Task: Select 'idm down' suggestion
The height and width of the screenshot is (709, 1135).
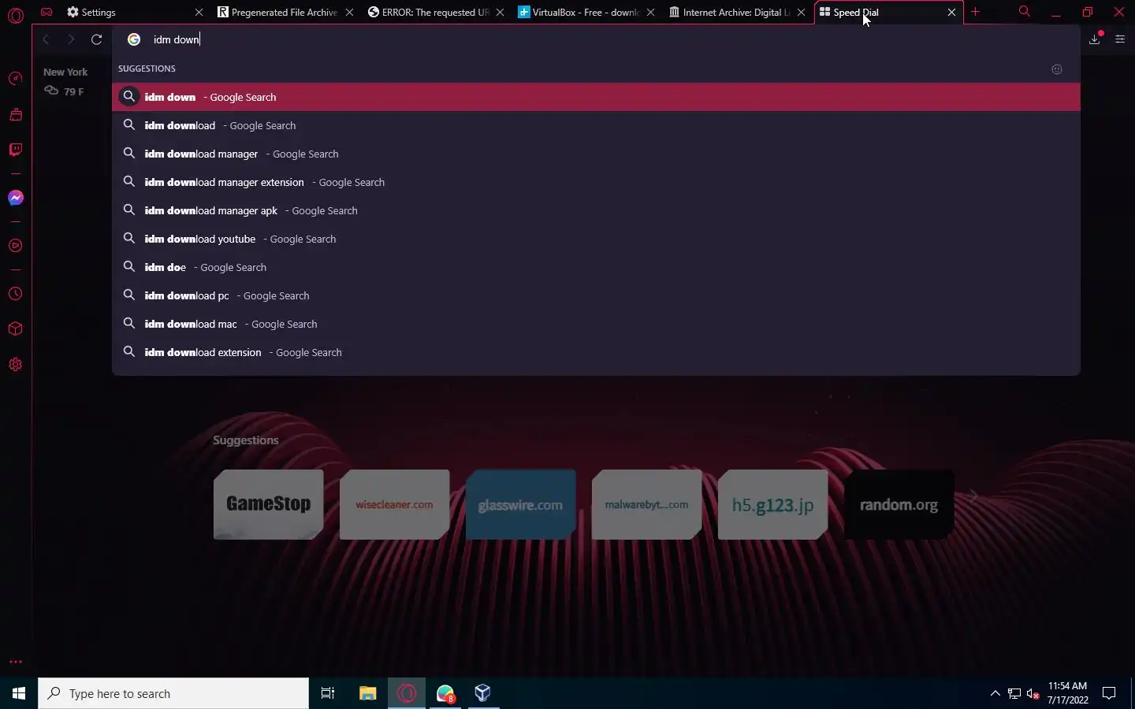Action: pyautogui.click(x=596, y=97)
